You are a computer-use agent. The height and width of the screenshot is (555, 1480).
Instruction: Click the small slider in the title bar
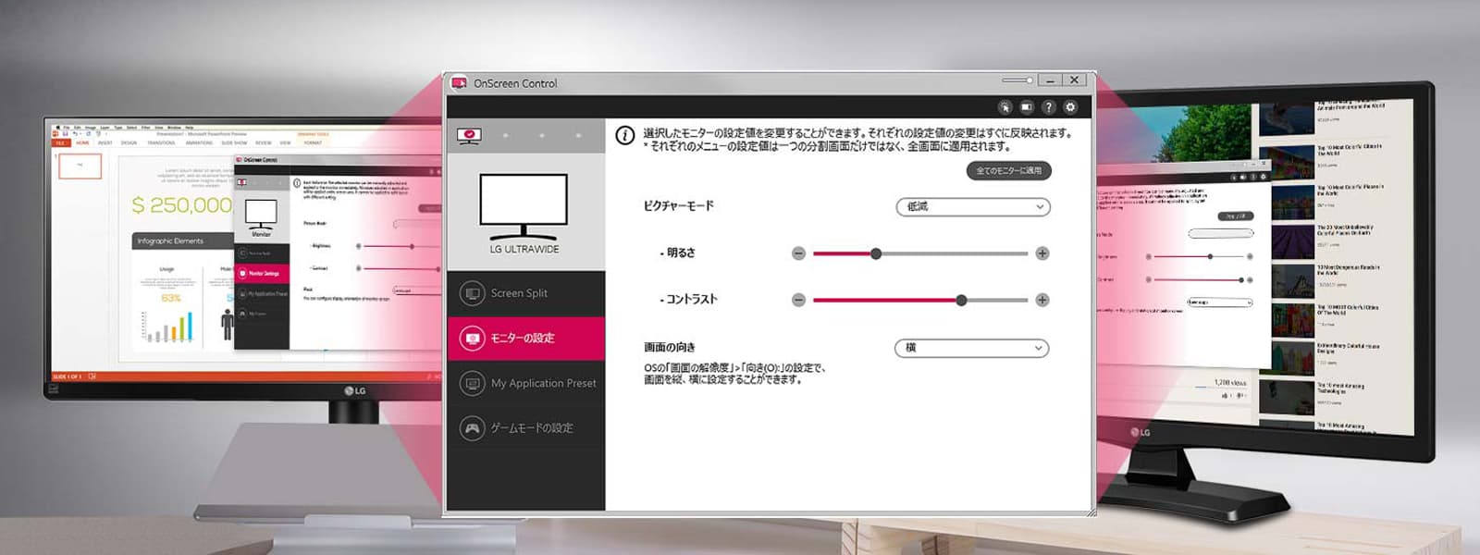click(x=1017, y=80)
